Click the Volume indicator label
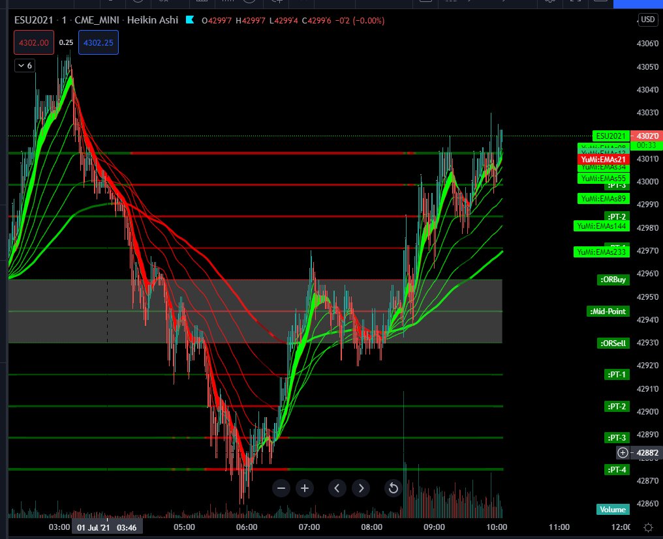The image size is (663, 539). point(612,509)
